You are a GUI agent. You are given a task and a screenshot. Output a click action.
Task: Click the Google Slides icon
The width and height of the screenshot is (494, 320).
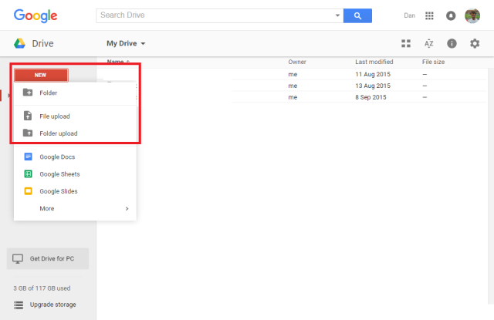pyautogui.click(x=28, y=191)
